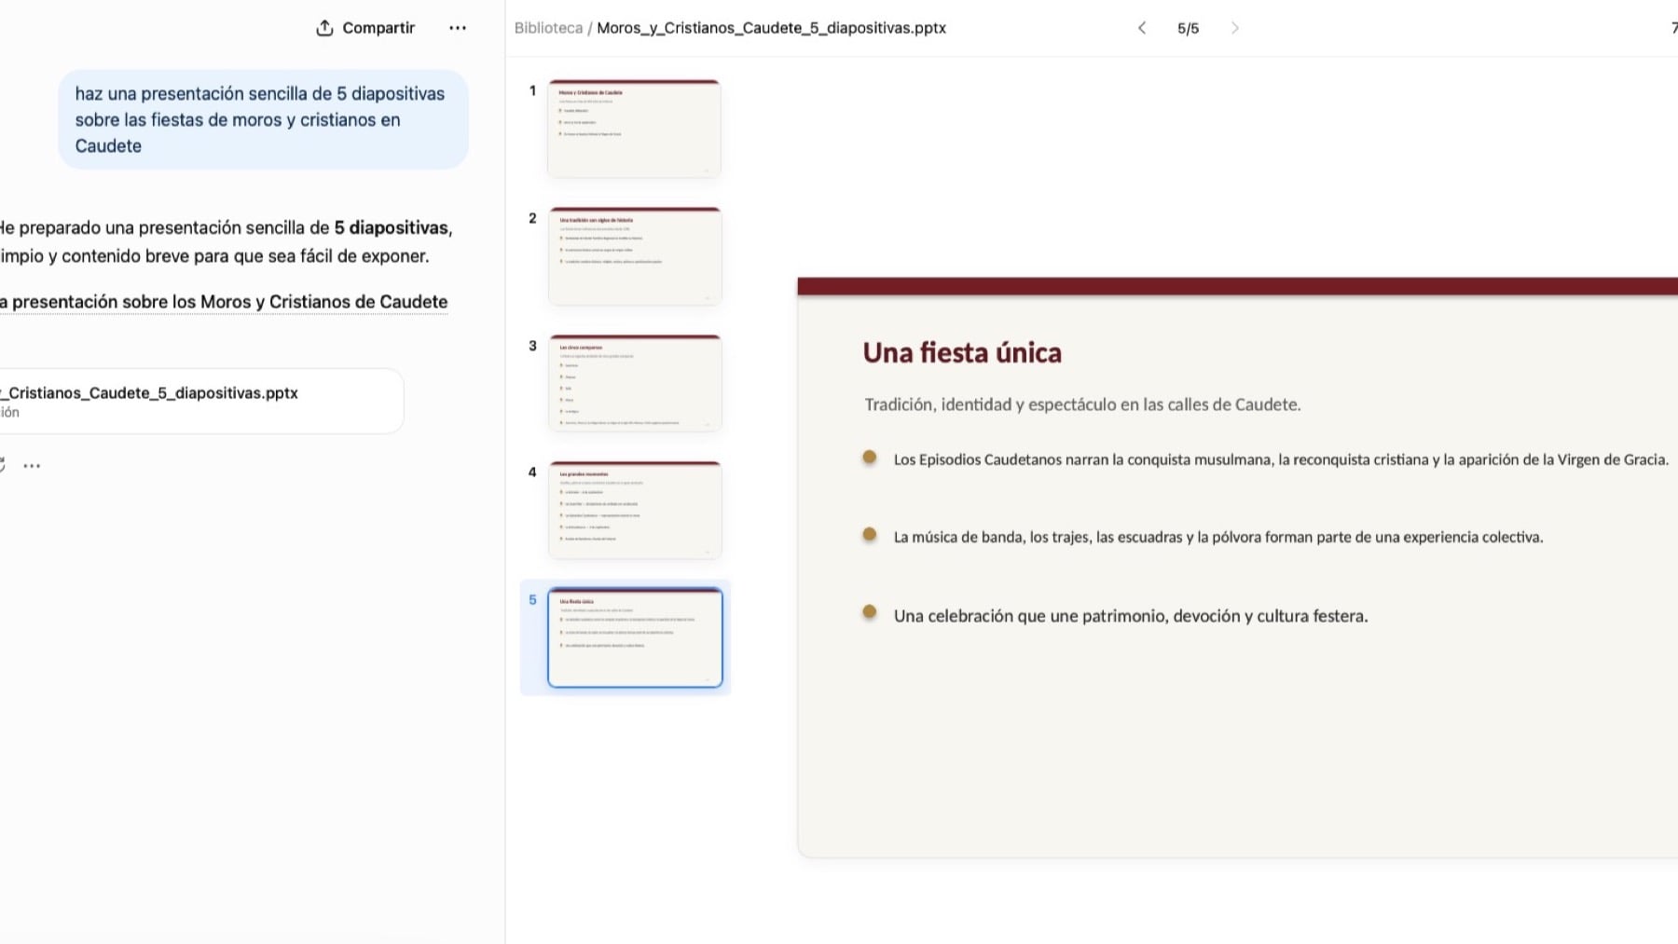
Task: Open the Biblioteca breadcrumb link
Action: pos(548,28)
